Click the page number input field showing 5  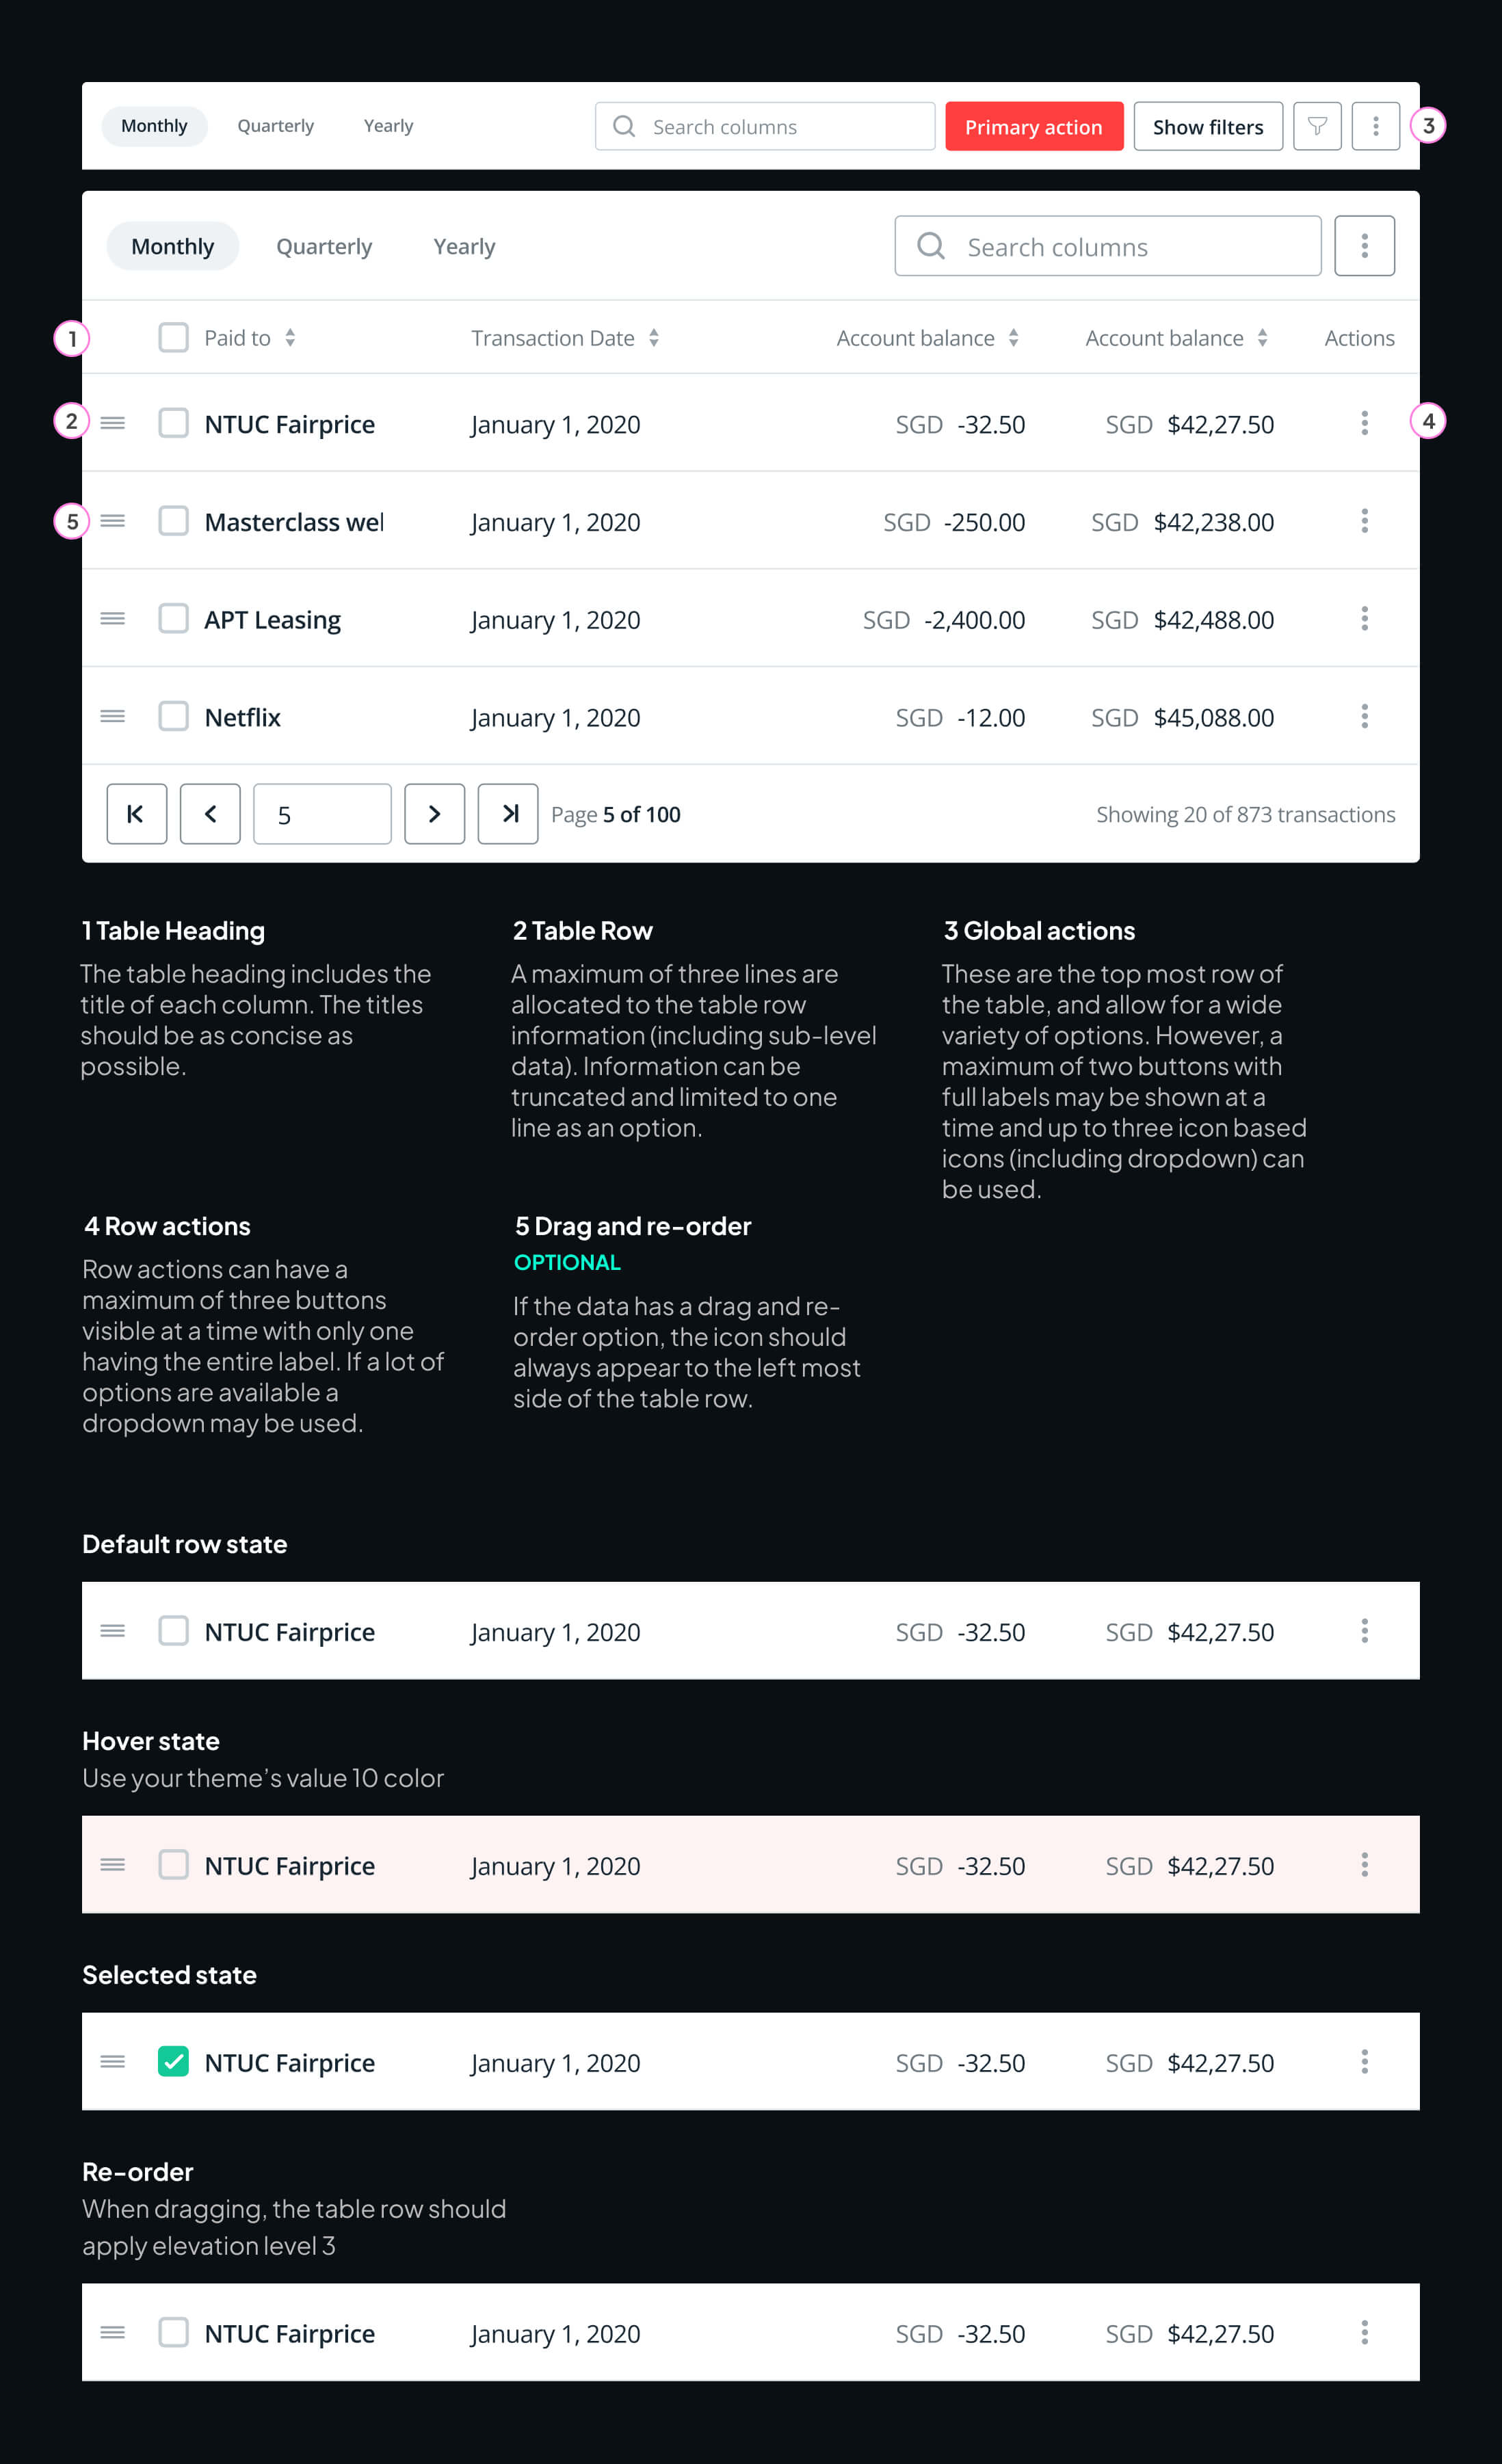(x=322, y=814)
